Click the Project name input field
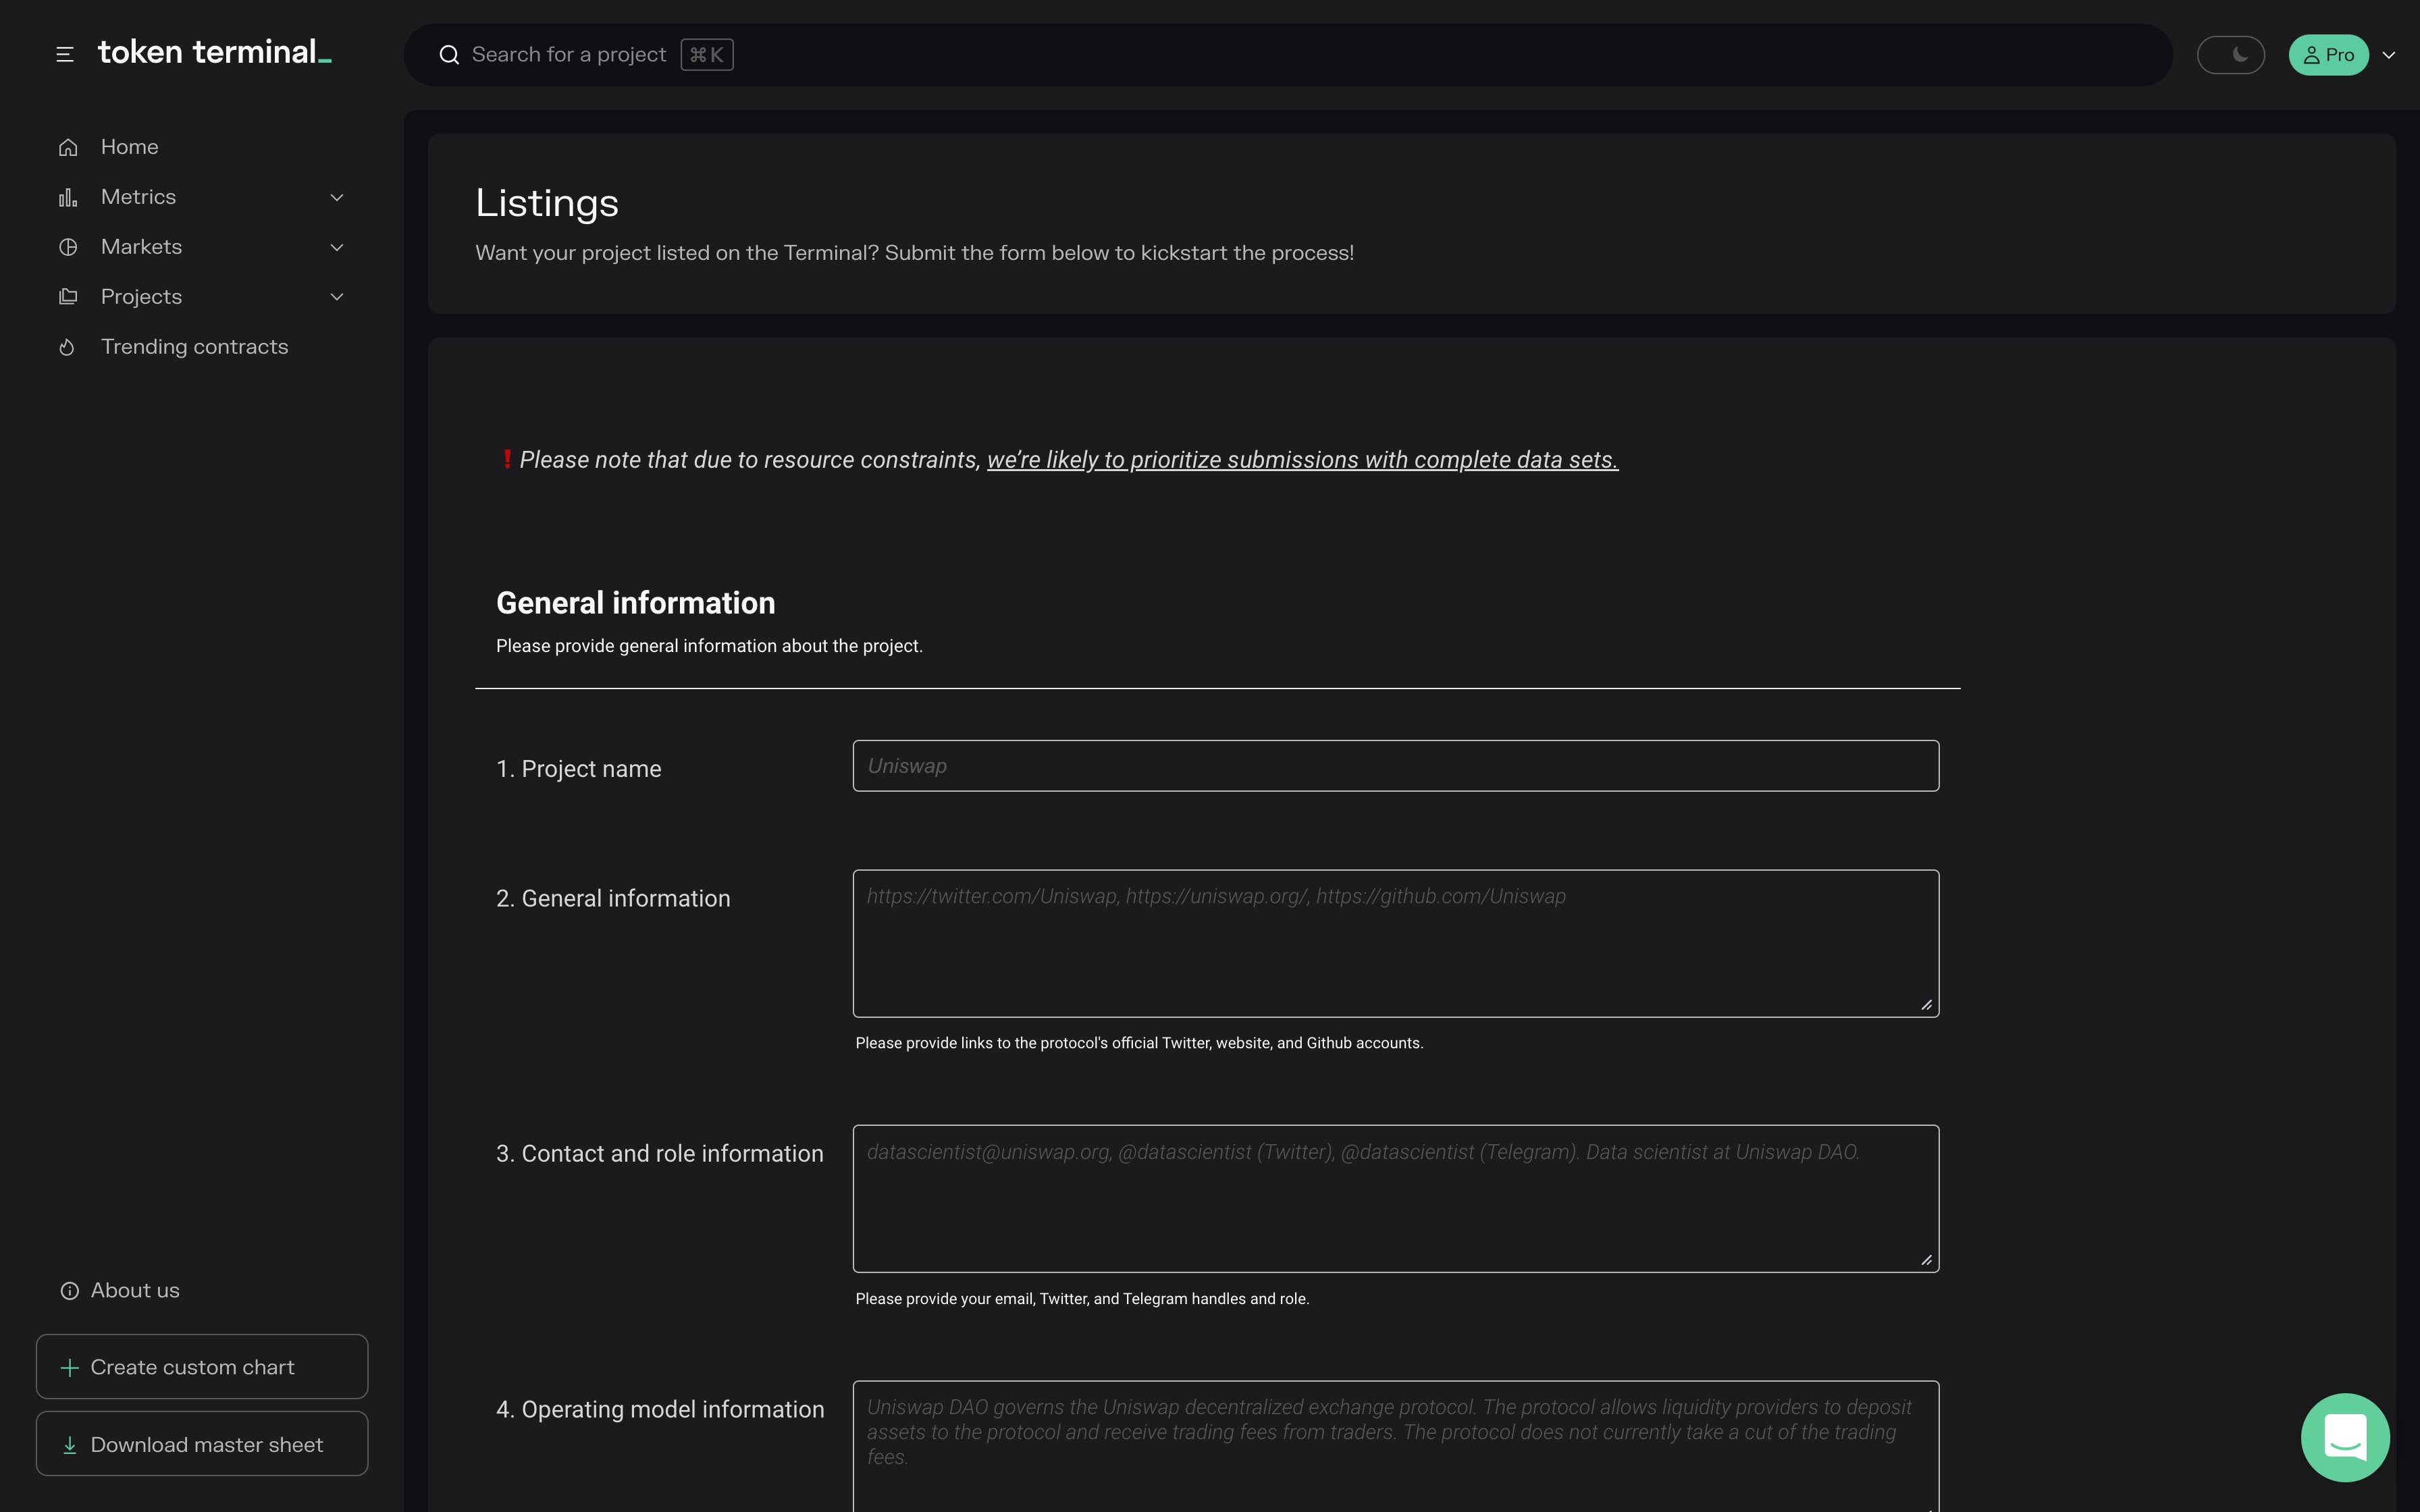The width and height of the screenshot is (2420, 1512). [1395, 766]
